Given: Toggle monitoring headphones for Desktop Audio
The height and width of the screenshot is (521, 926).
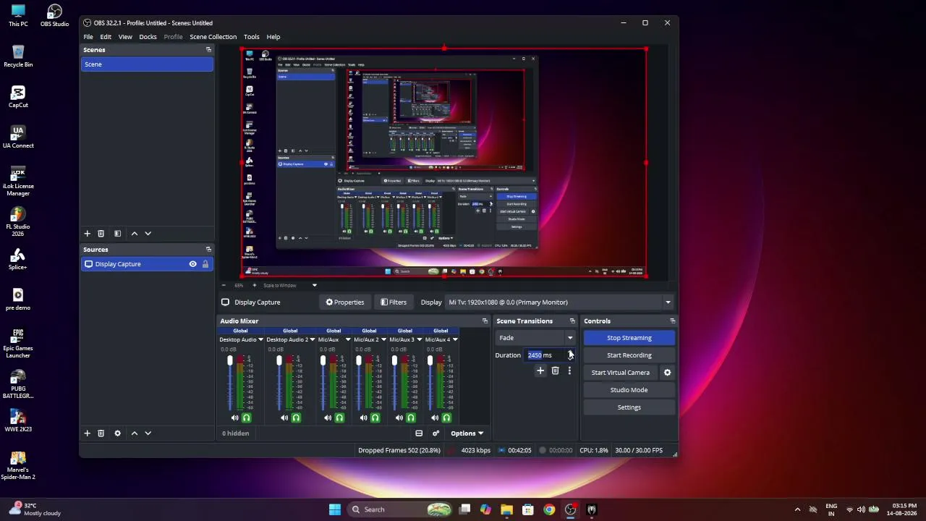Looking at the screenshot, I should coord(247,418).
